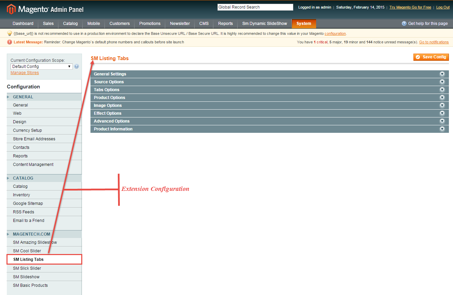Select Google Sitemap in the sidebar

44,203
